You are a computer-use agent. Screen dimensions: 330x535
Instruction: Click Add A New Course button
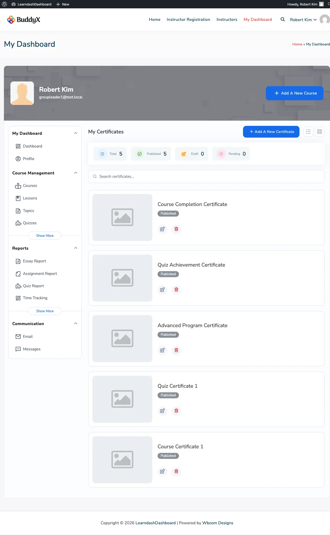(295, 93)
